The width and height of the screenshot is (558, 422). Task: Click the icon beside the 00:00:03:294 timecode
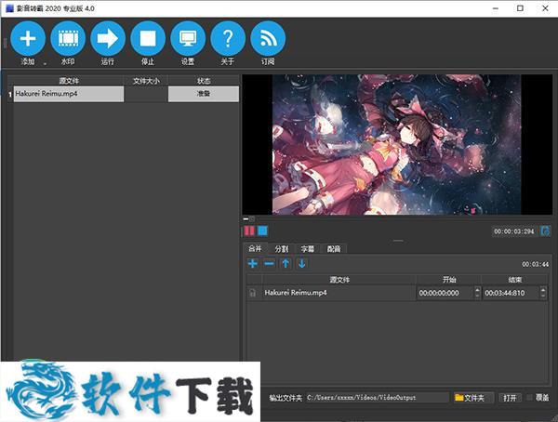pos(545,231)
